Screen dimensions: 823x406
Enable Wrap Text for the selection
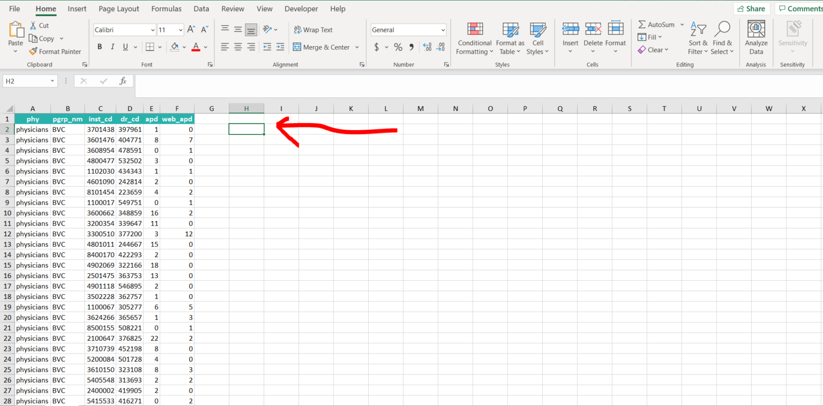[x=313, y=29]
